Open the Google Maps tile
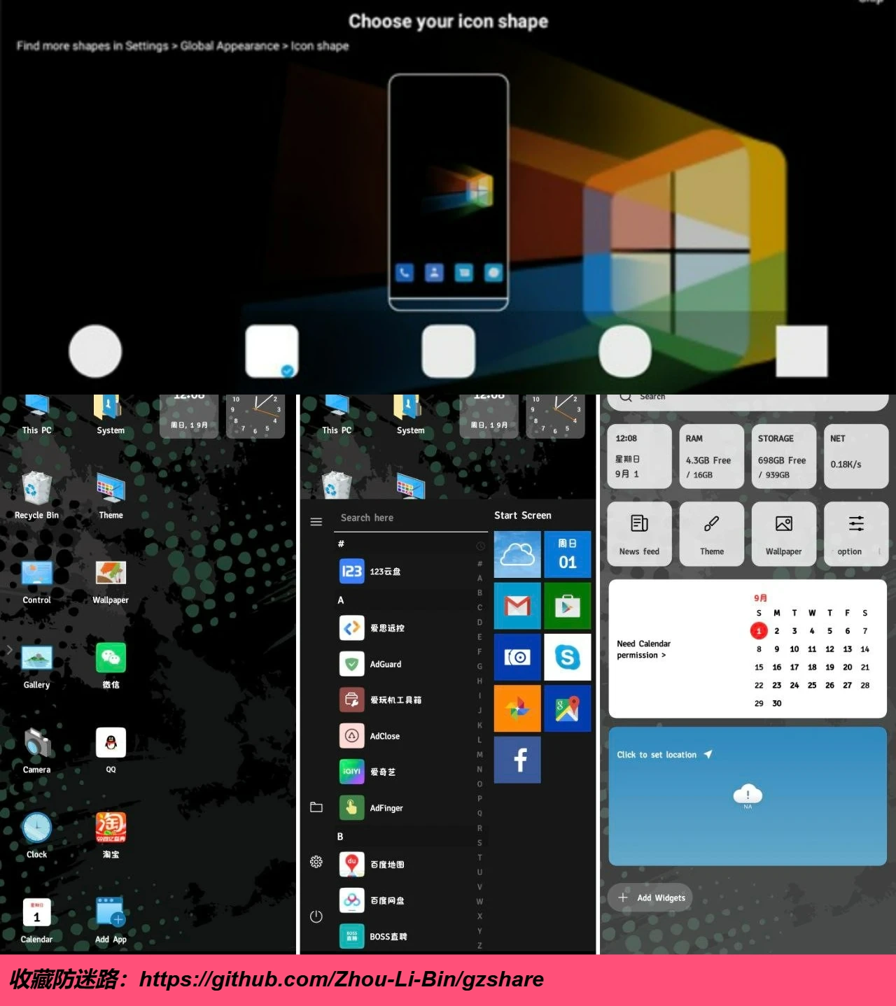896x1006 pixels. 568,708
